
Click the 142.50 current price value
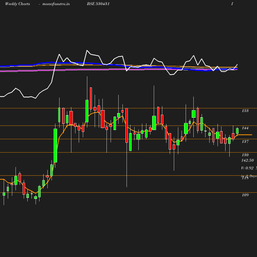248,160
